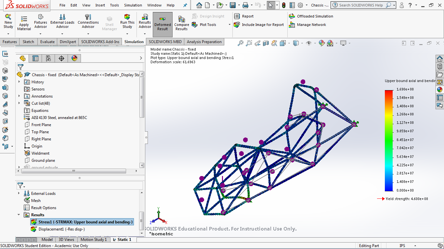The height and width of the screenshot is (249, 444).
Task: Select the PropertyManager tab
Action: 35,58
